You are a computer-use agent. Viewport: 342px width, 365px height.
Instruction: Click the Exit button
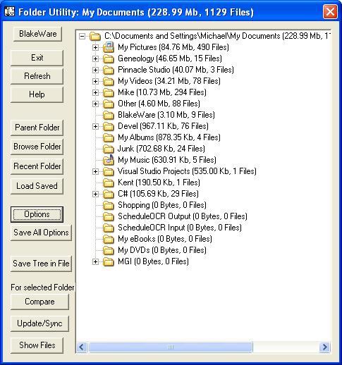click(37, 58)
